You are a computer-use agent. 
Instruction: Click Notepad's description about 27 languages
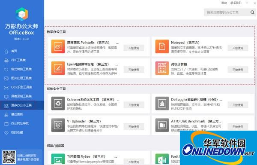[x=196, y=50]
